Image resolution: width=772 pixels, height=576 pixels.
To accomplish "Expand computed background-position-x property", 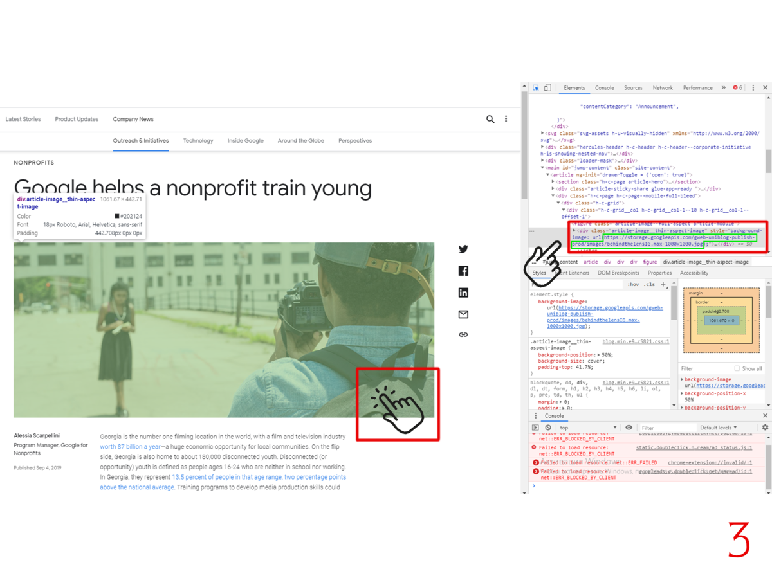I will [x=683, y=393].
